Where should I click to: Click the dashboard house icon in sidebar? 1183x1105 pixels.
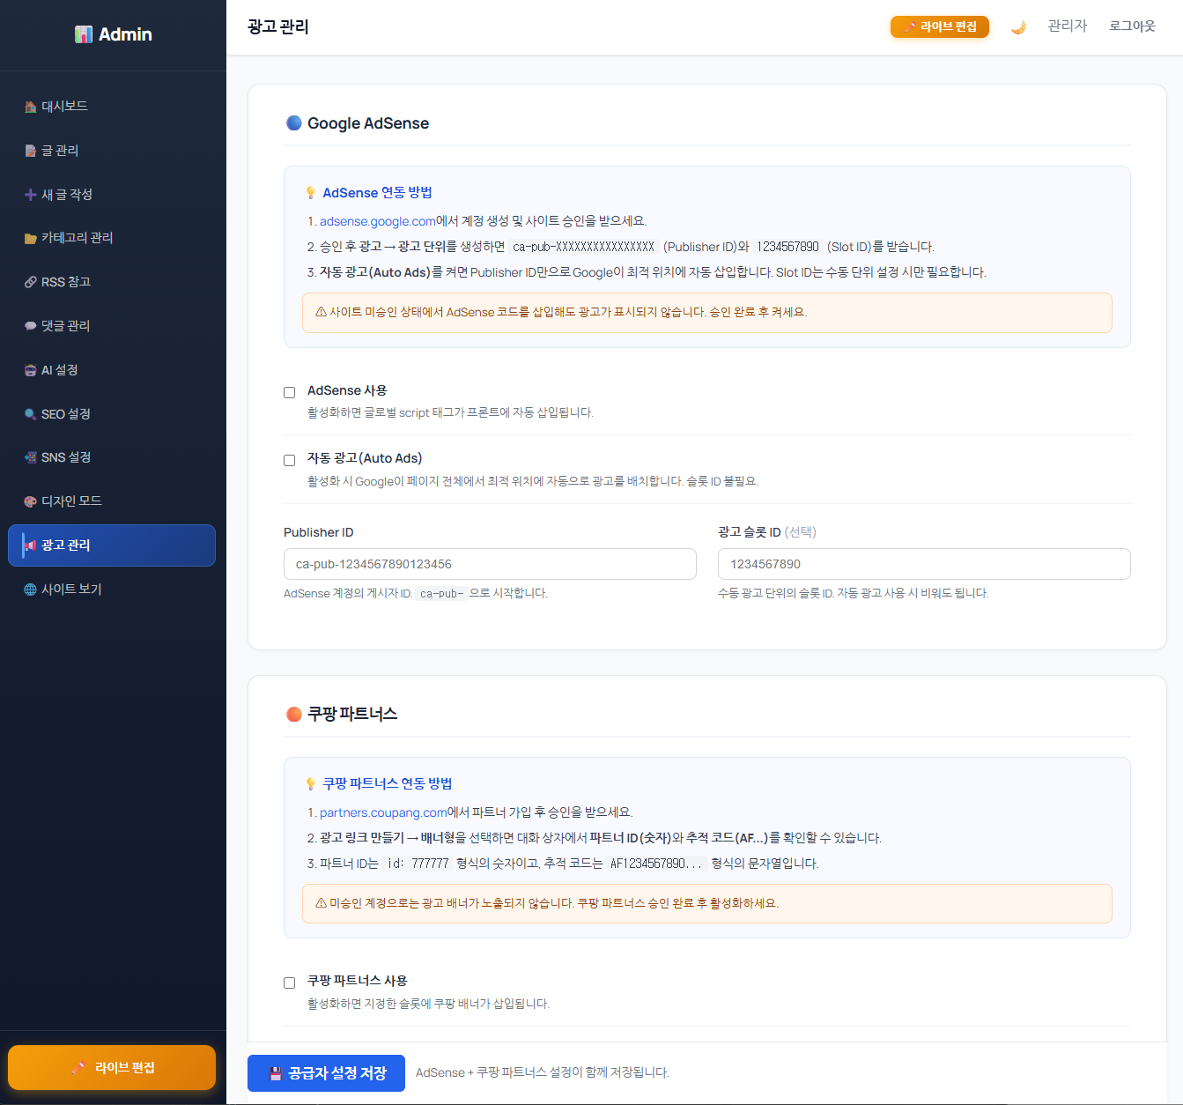click(31, 107)
